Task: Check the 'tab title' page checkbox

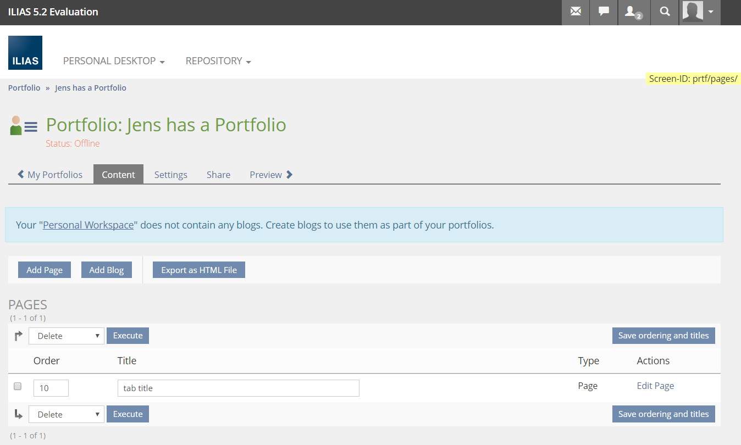Action: (18, 386)
